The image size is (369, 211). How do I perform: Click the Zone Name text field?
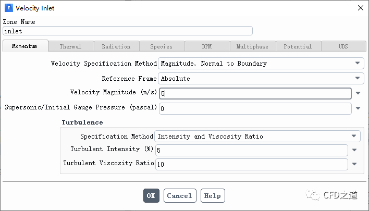128,31
